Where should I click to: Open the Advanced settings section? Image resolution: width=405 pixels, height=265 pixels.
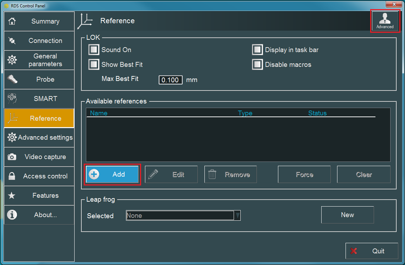(39, 137)
